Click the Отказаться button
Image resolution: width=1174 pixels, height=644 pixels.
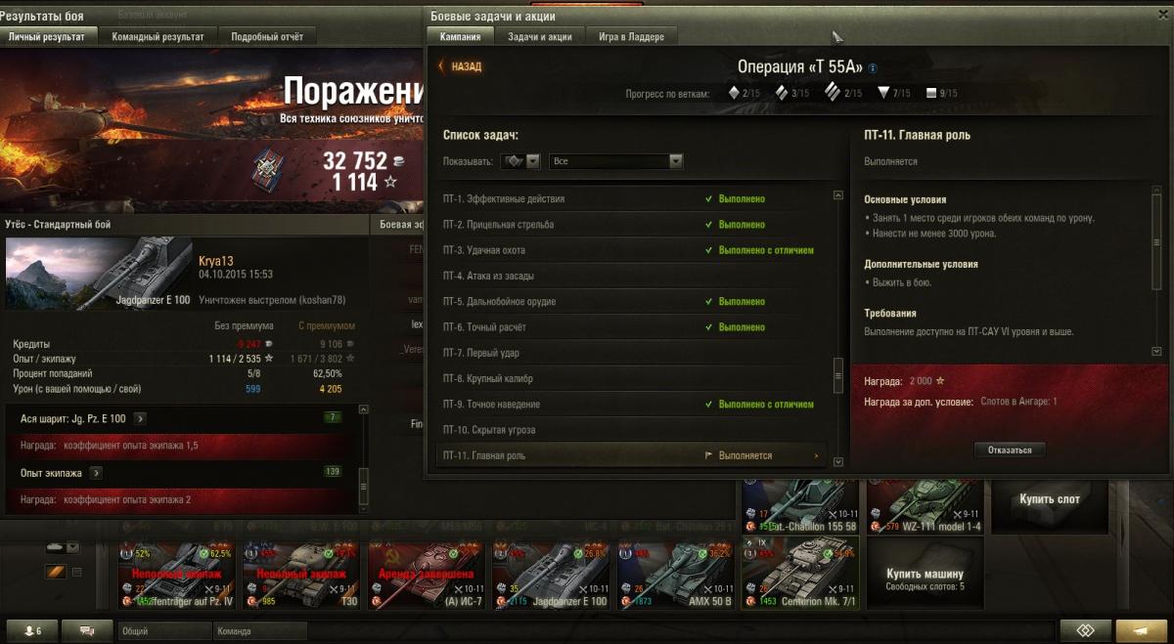1010,450
